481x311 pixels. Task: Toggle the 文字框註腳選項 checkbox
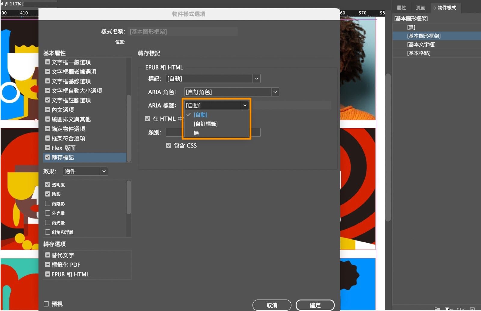(x=47, y=100)
